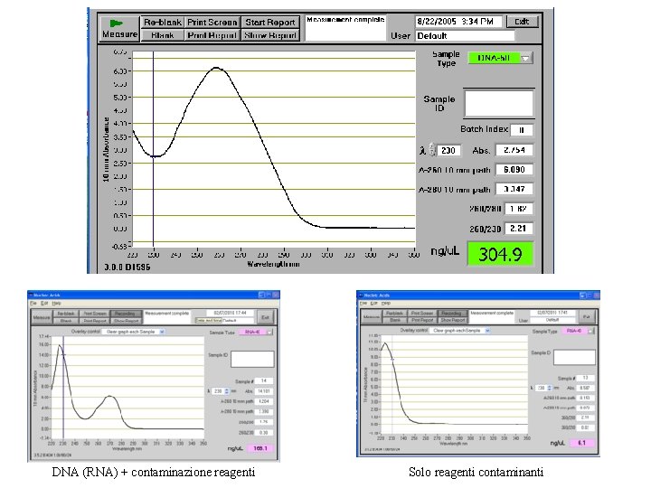Open Help menu in 168.1 ng/uL window
Screen dimensions: 651x488
[56, 304]
